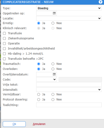Set Overleden to Nee
This screenshot has height=128, width=104.
tap(53, 69)
